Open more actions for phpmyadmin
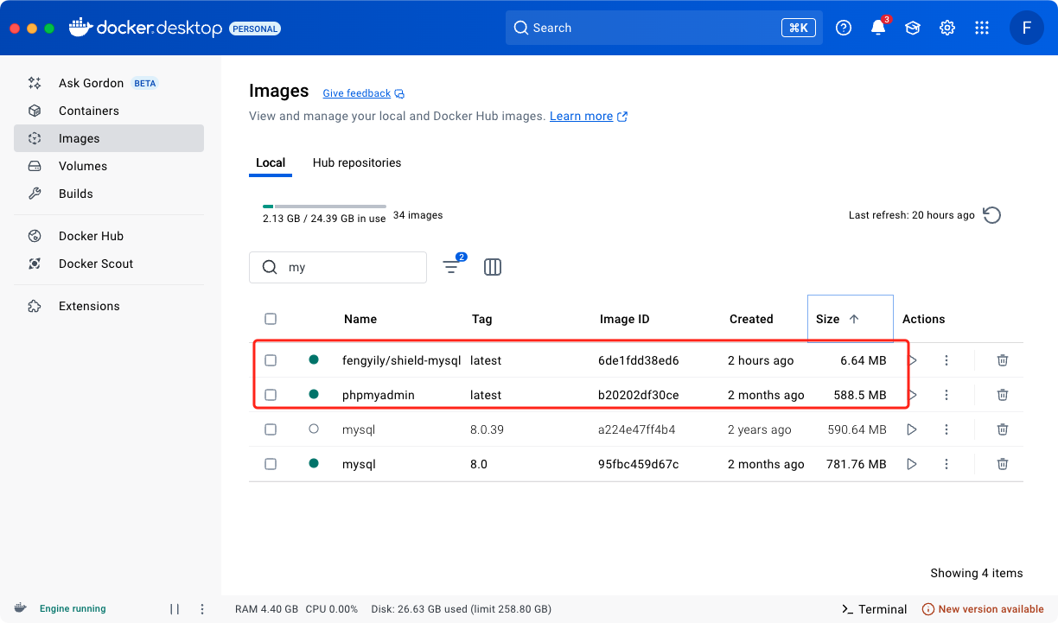1058x623 pixels. 946,395
